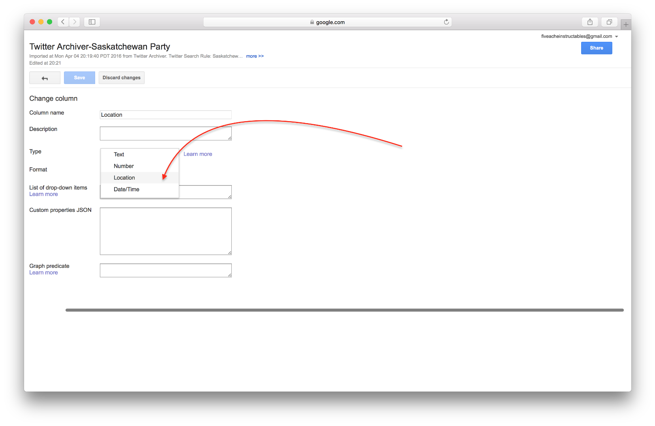Open the Safari share sheet
Image resolution: width=655 pixels, height=426 pixels.
(590, 22)
